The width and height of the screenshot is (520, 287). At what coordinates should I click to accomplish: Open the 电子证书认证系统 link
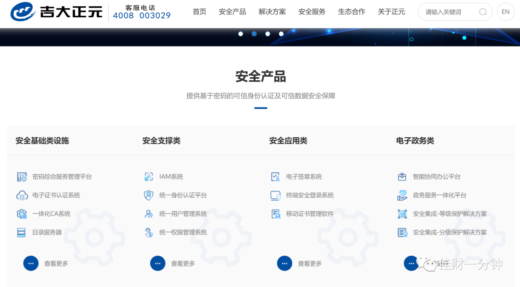pyautogui.click(x=56, y=195)
